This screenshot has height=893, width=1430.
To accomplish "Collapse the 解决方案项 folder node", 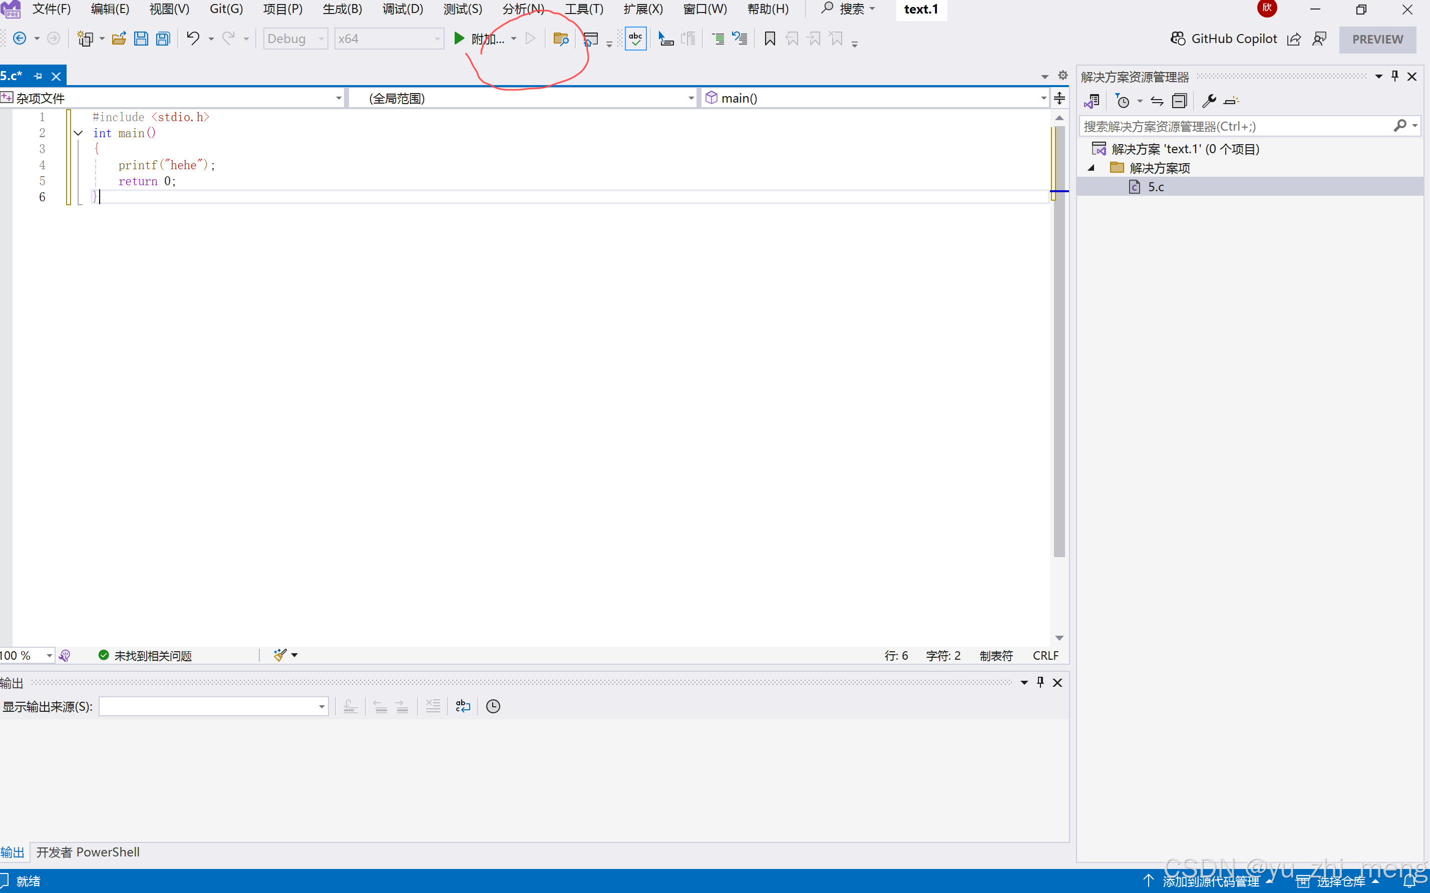I will (x=1091, y=168).
